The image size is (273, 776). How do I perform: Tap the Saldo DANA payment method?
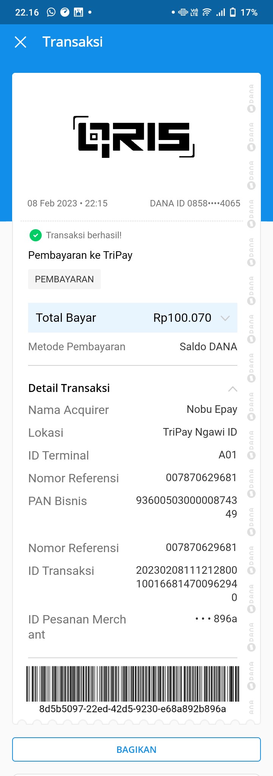[208, 347]
